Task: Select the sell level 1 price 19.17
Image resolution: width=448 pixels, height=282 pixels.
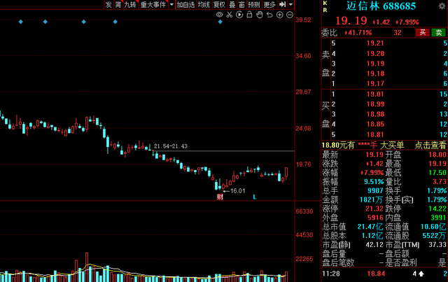Action: pyautogui.click(x=375, y=83)
